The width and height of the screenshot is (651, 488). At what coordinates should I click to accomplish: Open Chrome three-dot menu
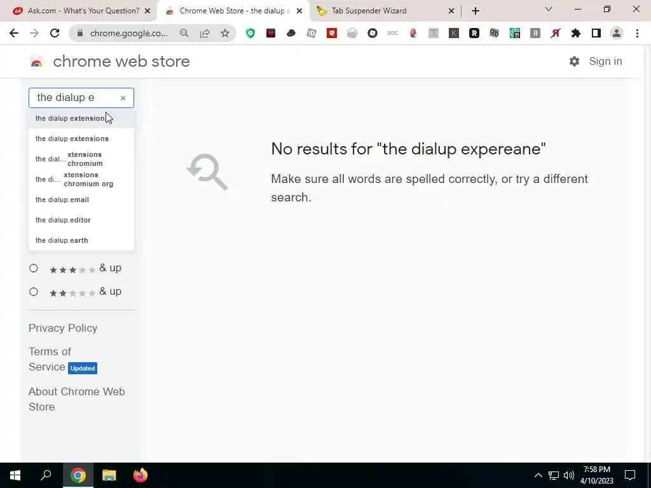click(637, 33)
